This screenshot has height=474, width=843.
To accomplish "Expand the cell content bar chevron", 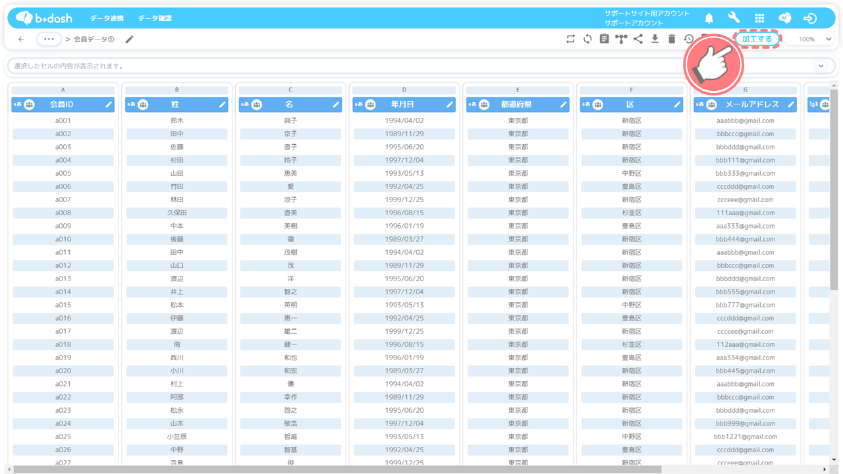I will 821,66.
